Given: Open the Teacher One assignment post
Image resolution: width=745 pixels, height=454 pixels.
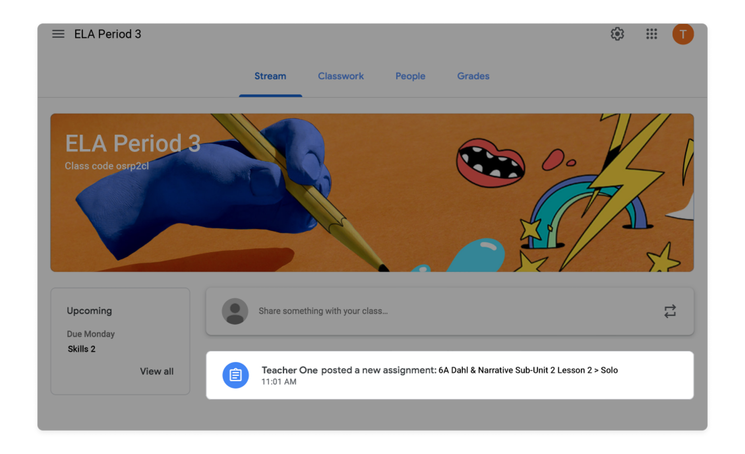Looking at the screenshot, I should 450,375.
